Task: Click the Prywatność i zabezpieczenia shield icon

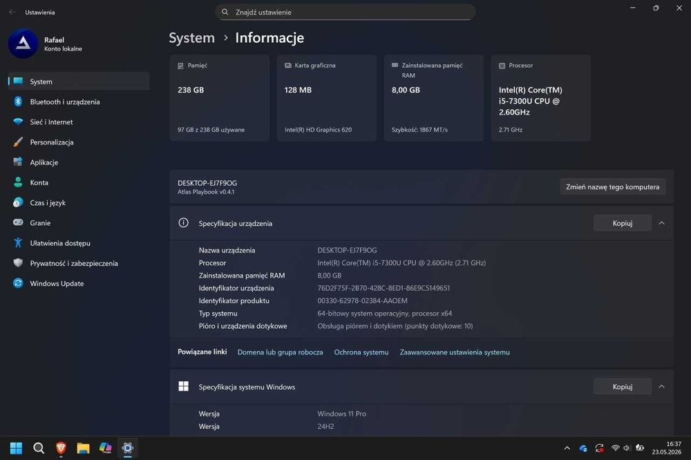Action: 18,263
